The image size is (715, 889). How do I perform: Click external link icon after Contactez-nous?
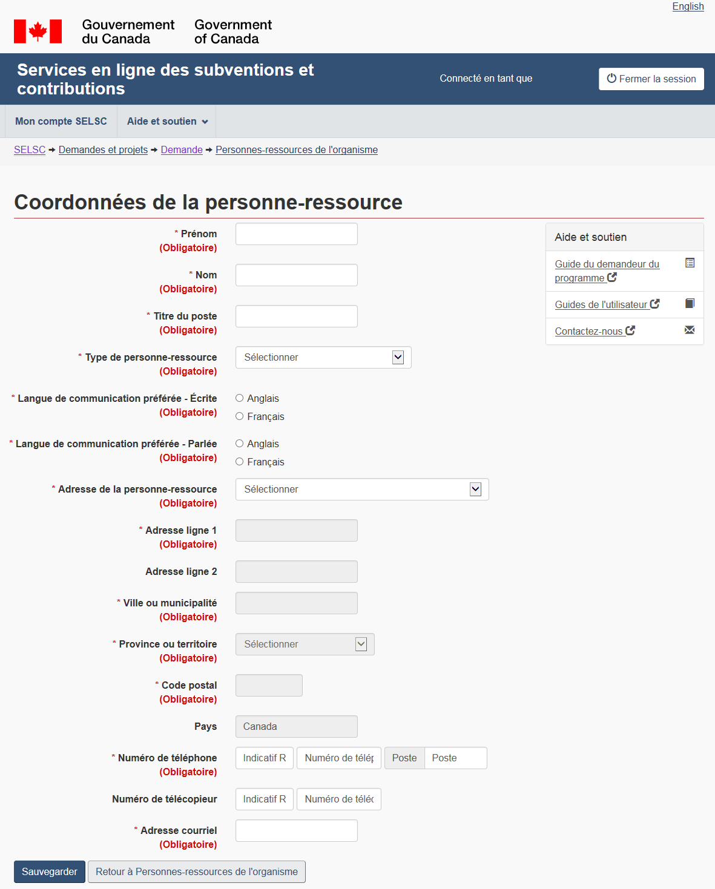pos(630,330)
